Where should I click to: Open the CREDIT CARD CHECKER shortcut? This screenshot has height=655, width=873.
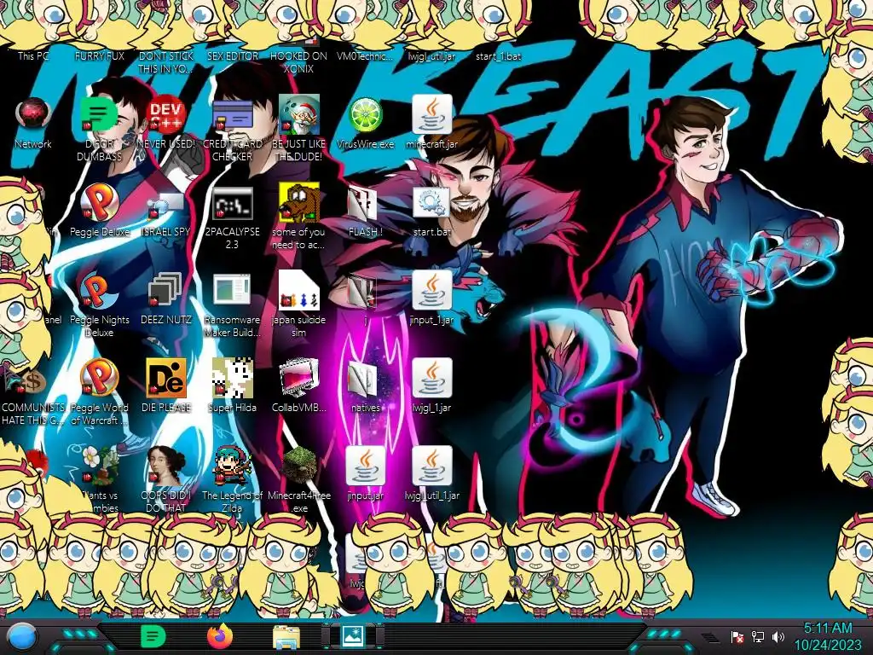(232, 115)
